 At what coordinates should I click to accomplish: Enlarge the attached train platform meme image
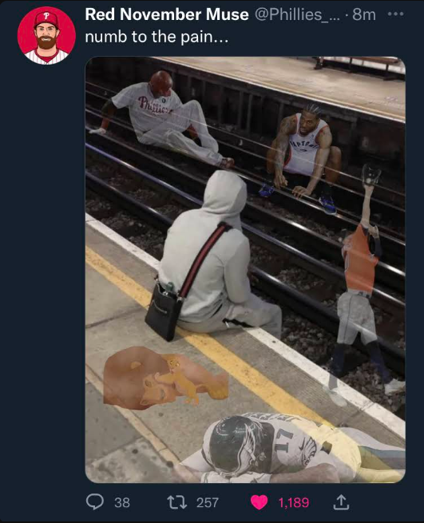245,270
